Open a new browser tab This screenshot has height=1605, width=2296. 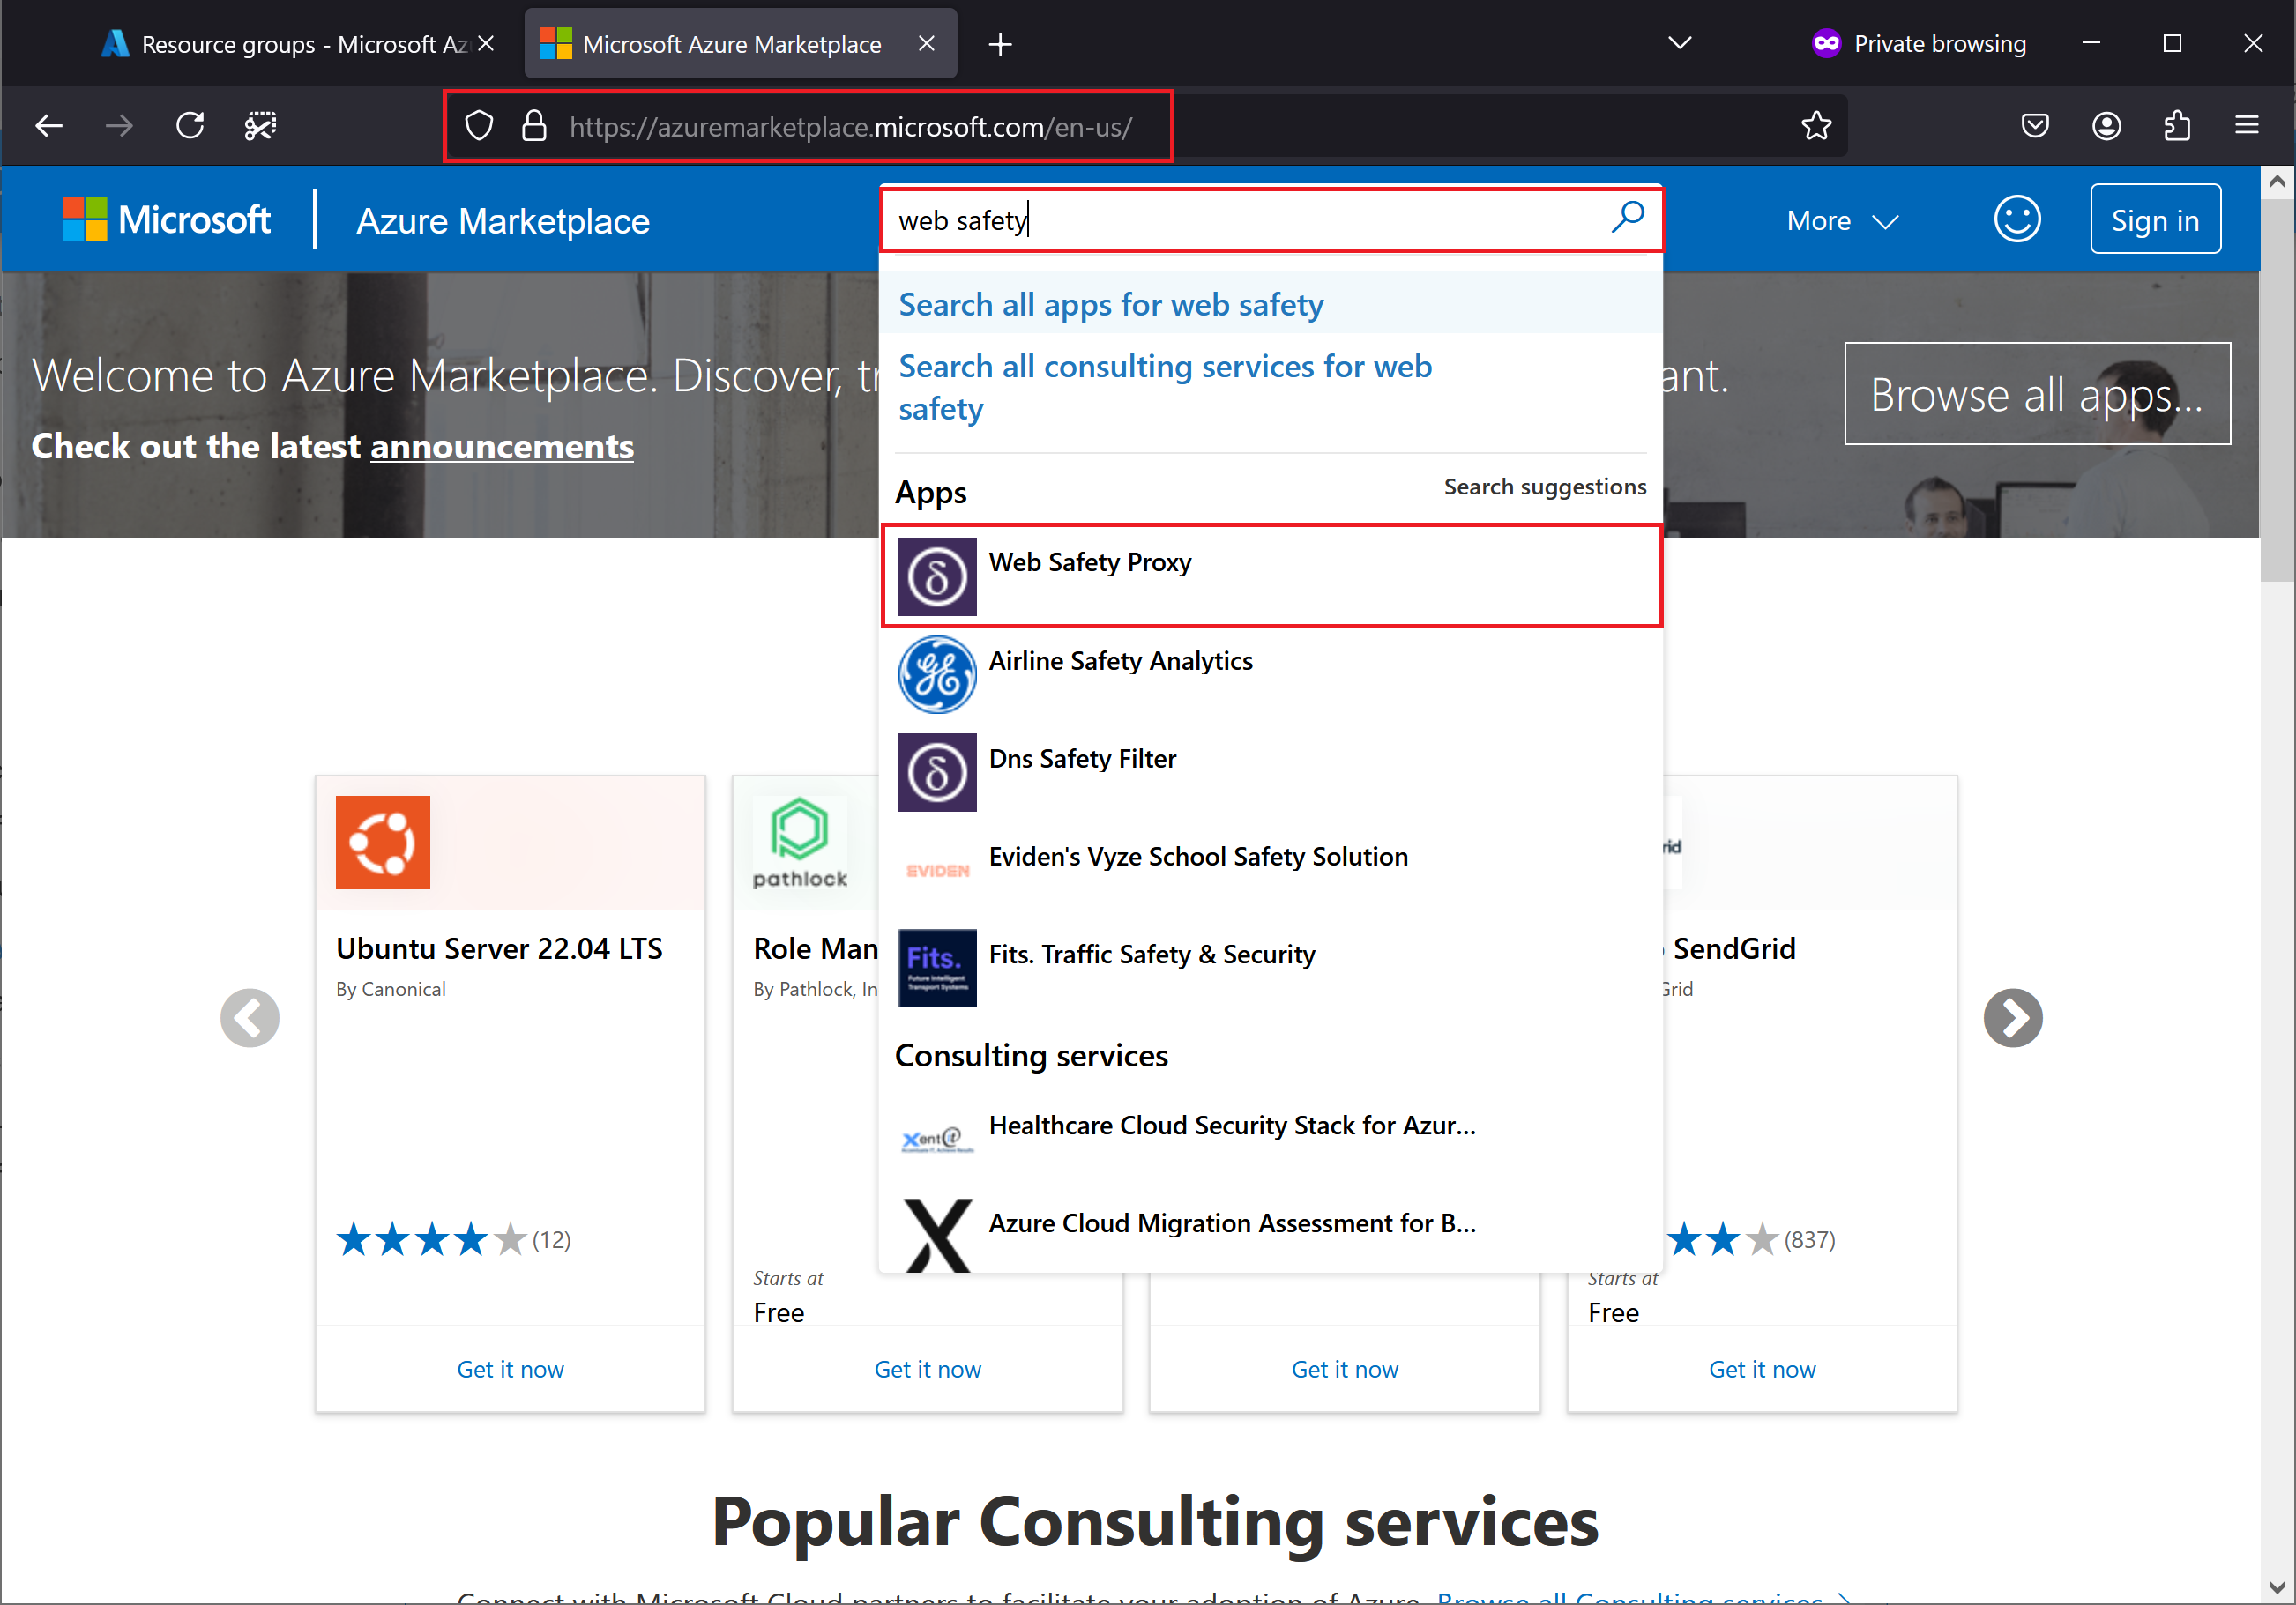click(x=1000, y=44)
